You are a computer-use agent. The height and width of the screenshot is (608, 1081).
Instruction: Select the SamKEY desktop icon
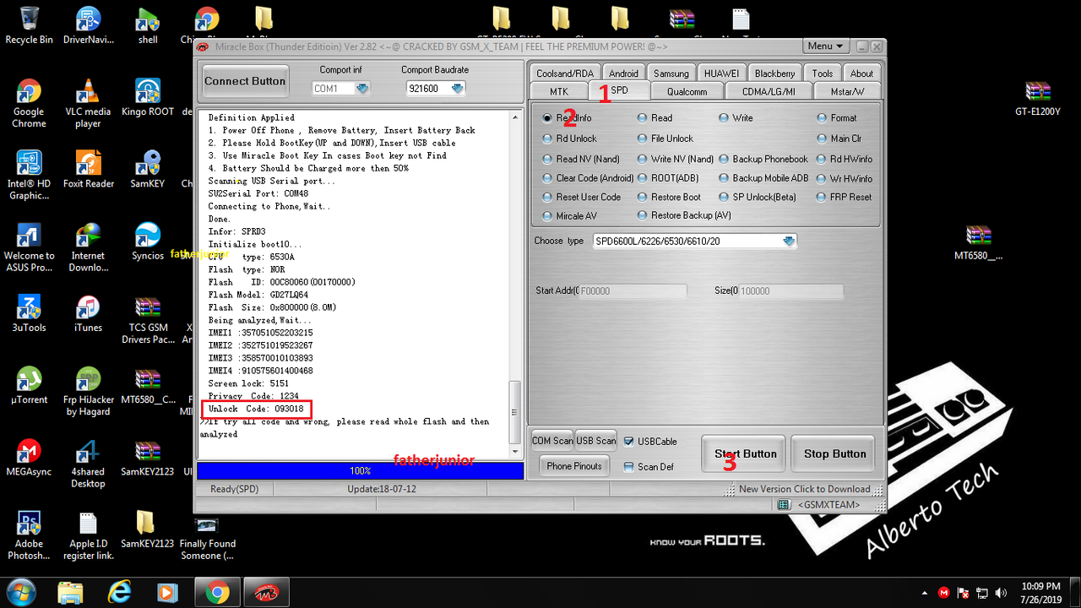click(x=148, y=170)
